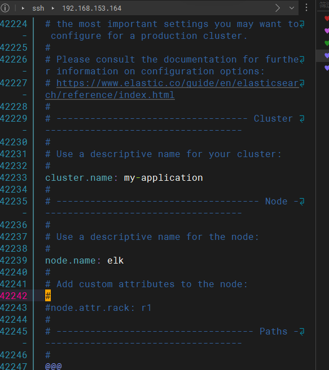Viewport: 329px width, 370px height.
Task: Click line number 42224 in the gutter
Action: click(14, 24)
